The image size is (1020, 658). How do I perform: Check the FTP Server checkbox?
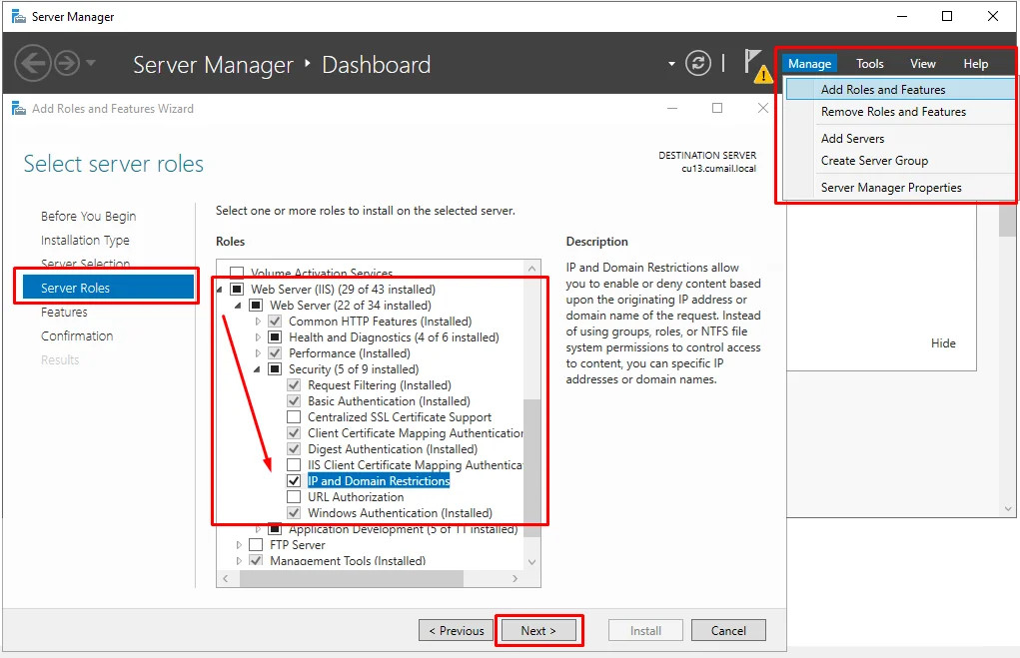(257, 545)
